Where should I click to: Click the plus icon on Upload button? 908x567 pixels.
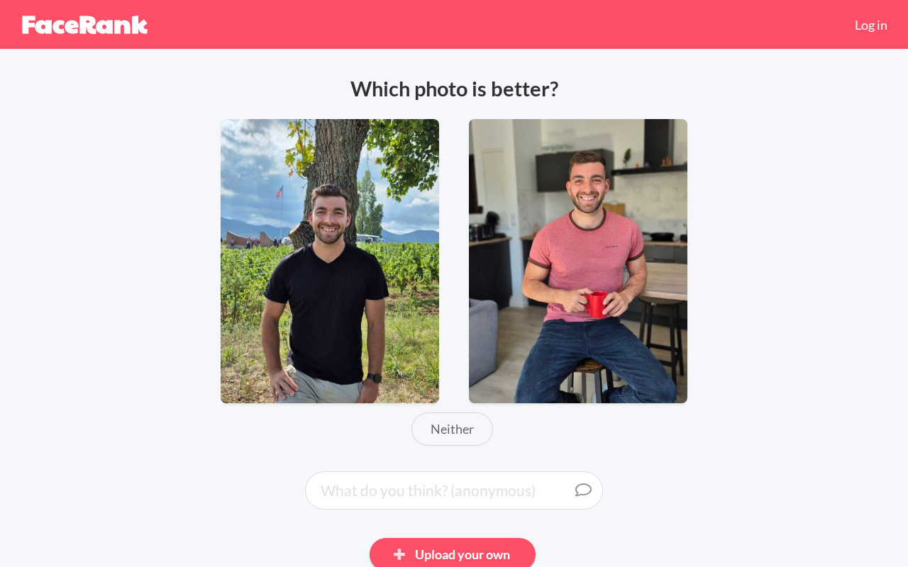(x=399, y=554)
